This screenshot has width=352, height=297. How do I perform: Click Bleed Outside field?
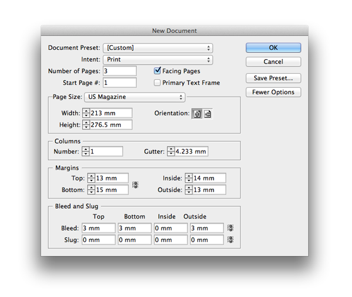tap(207, 228)
